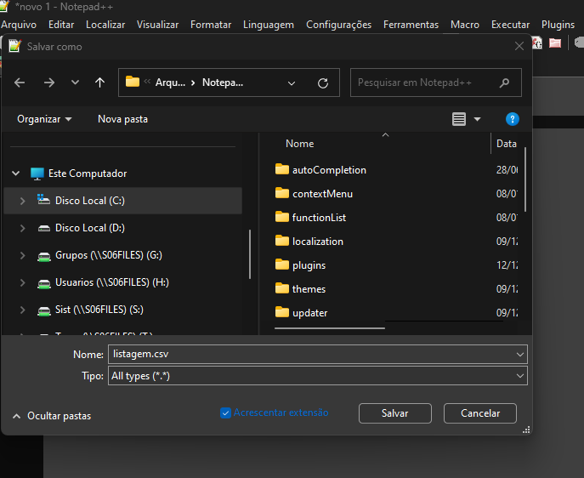584x478 pixels.
Task: Create a Nova pasta
Action: click(123, 119)
